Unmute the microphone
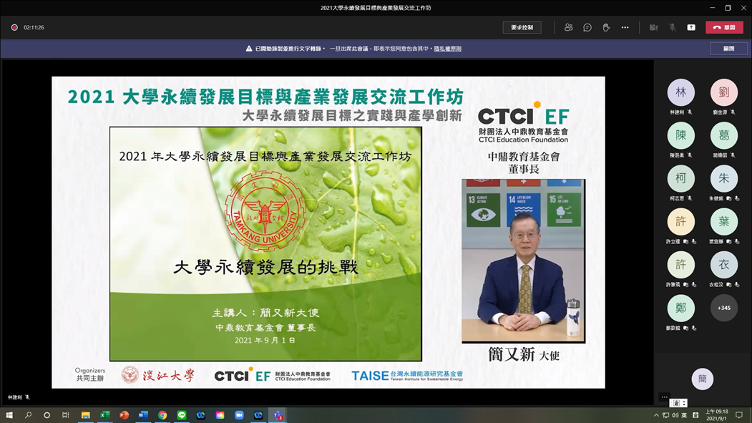Viewport: 752px width, 423px height. (672, 27)
